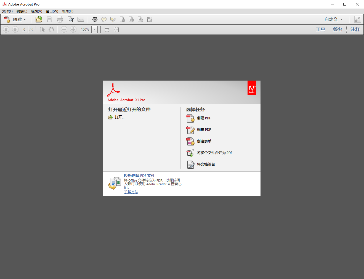Open the 编辑(E) menu
This screenshot has width=364, height=279.
coord(22,11)
